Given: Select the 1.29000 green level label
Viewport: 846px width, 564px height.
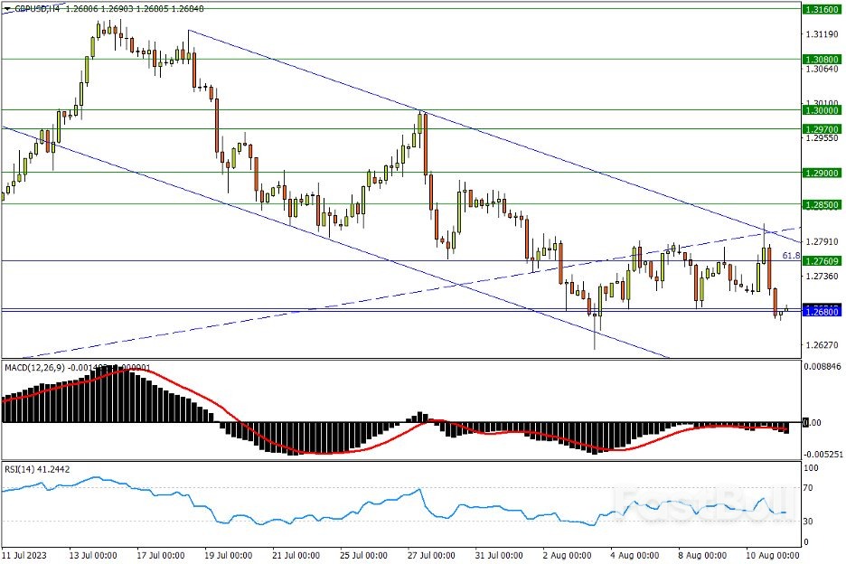Looking at the screenshot, I should 822,172.
